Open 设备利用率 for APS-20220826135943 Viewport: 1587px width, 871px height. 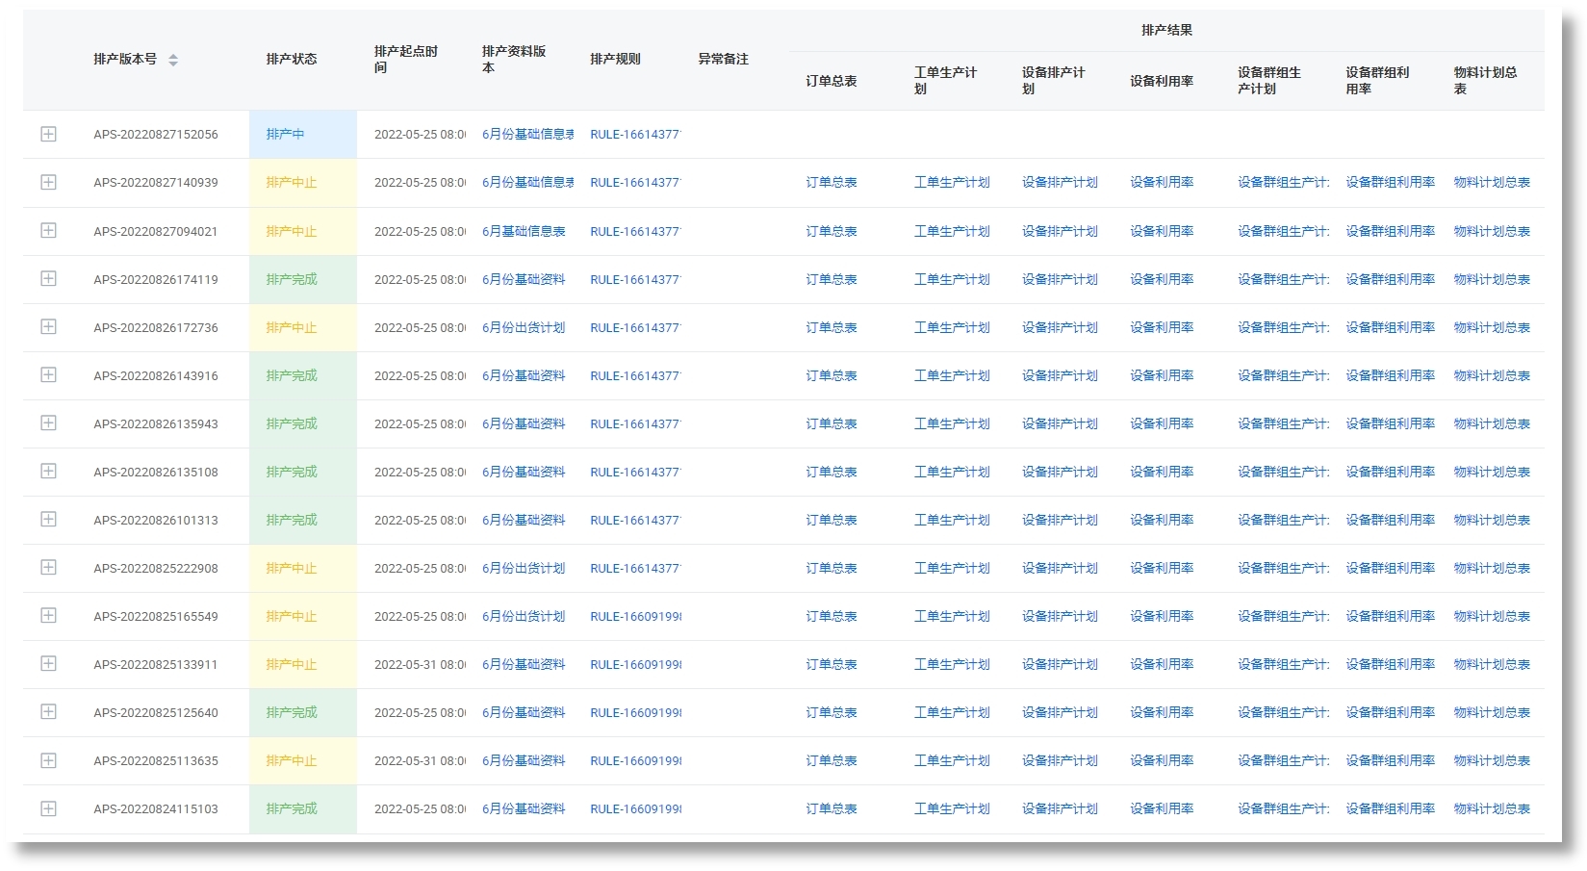1164,423
